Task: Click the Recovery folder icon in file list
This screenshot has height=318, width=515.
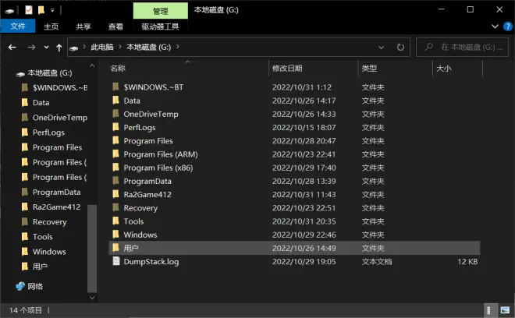Action: pos(115,207)
